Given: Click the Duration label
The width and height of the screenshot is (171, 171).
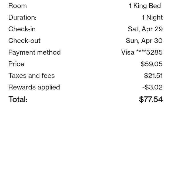Looking at the screenshot, I should 22,17.
